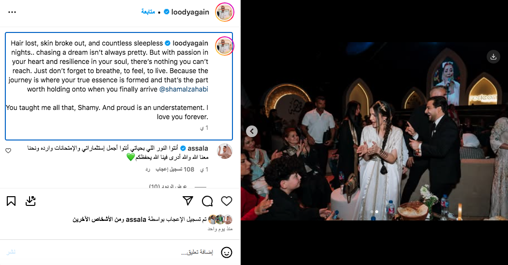Select the first carousel dot indicator
The image size is (508, 265).
pos(371,212)
